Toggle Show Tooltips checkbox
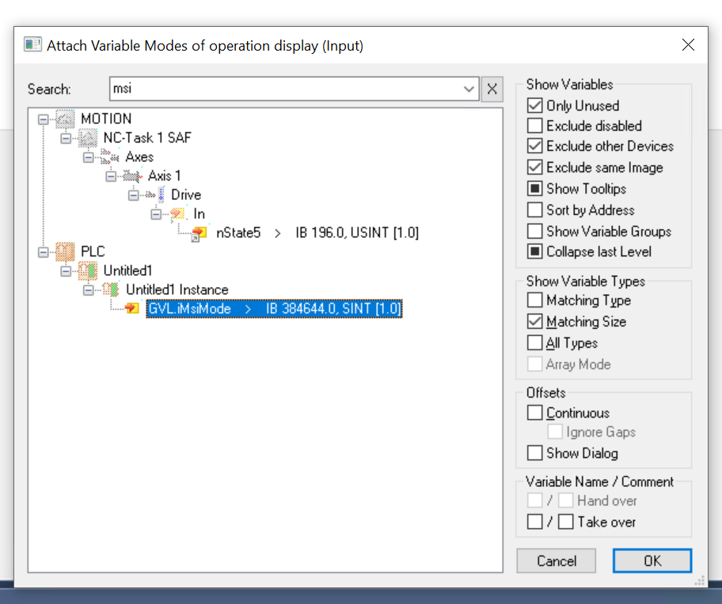This screenshot has width=722, height=604. pyautogui.click(x=534, y=188)
